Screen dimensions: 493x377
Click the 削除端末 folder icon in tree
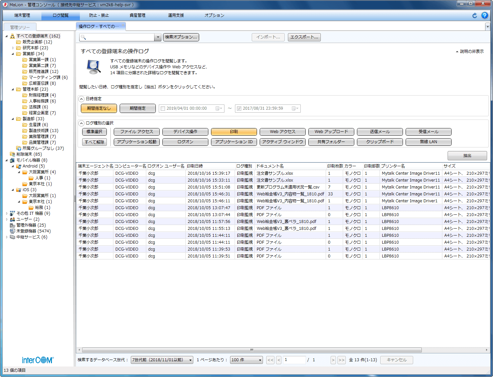coord(12,154)
